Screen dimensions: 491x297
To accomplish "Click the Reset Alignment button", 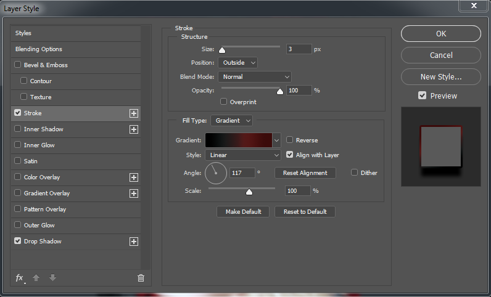I will pos(305,173).
